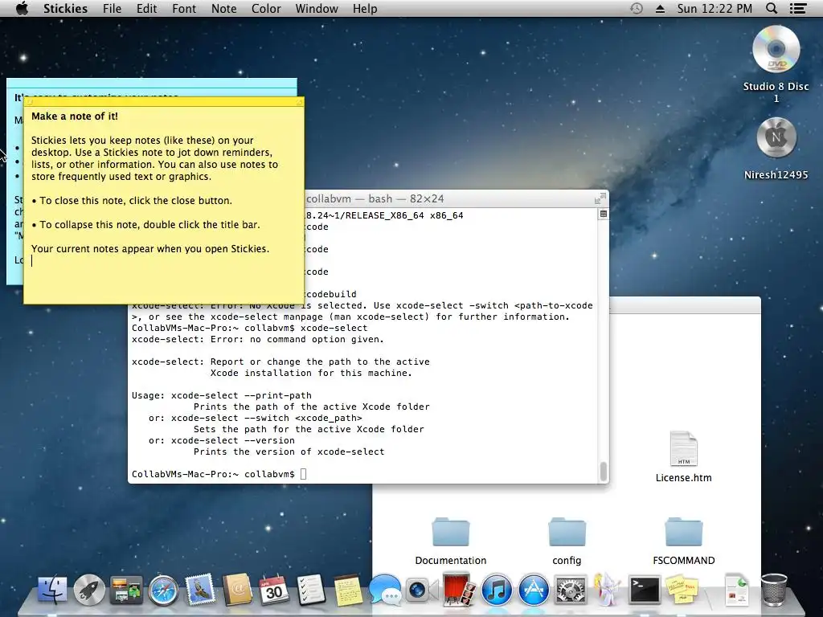Close the yellow sticky note
The height and width of the screenshot is (617, 823).
[x=30, y=102]
